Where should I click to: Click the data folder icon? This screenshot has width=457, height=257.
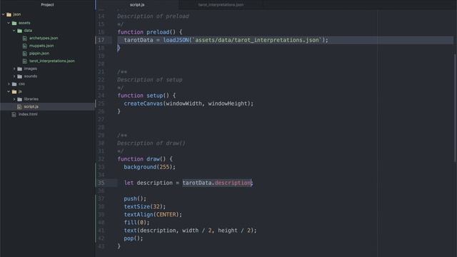[19, 30]
